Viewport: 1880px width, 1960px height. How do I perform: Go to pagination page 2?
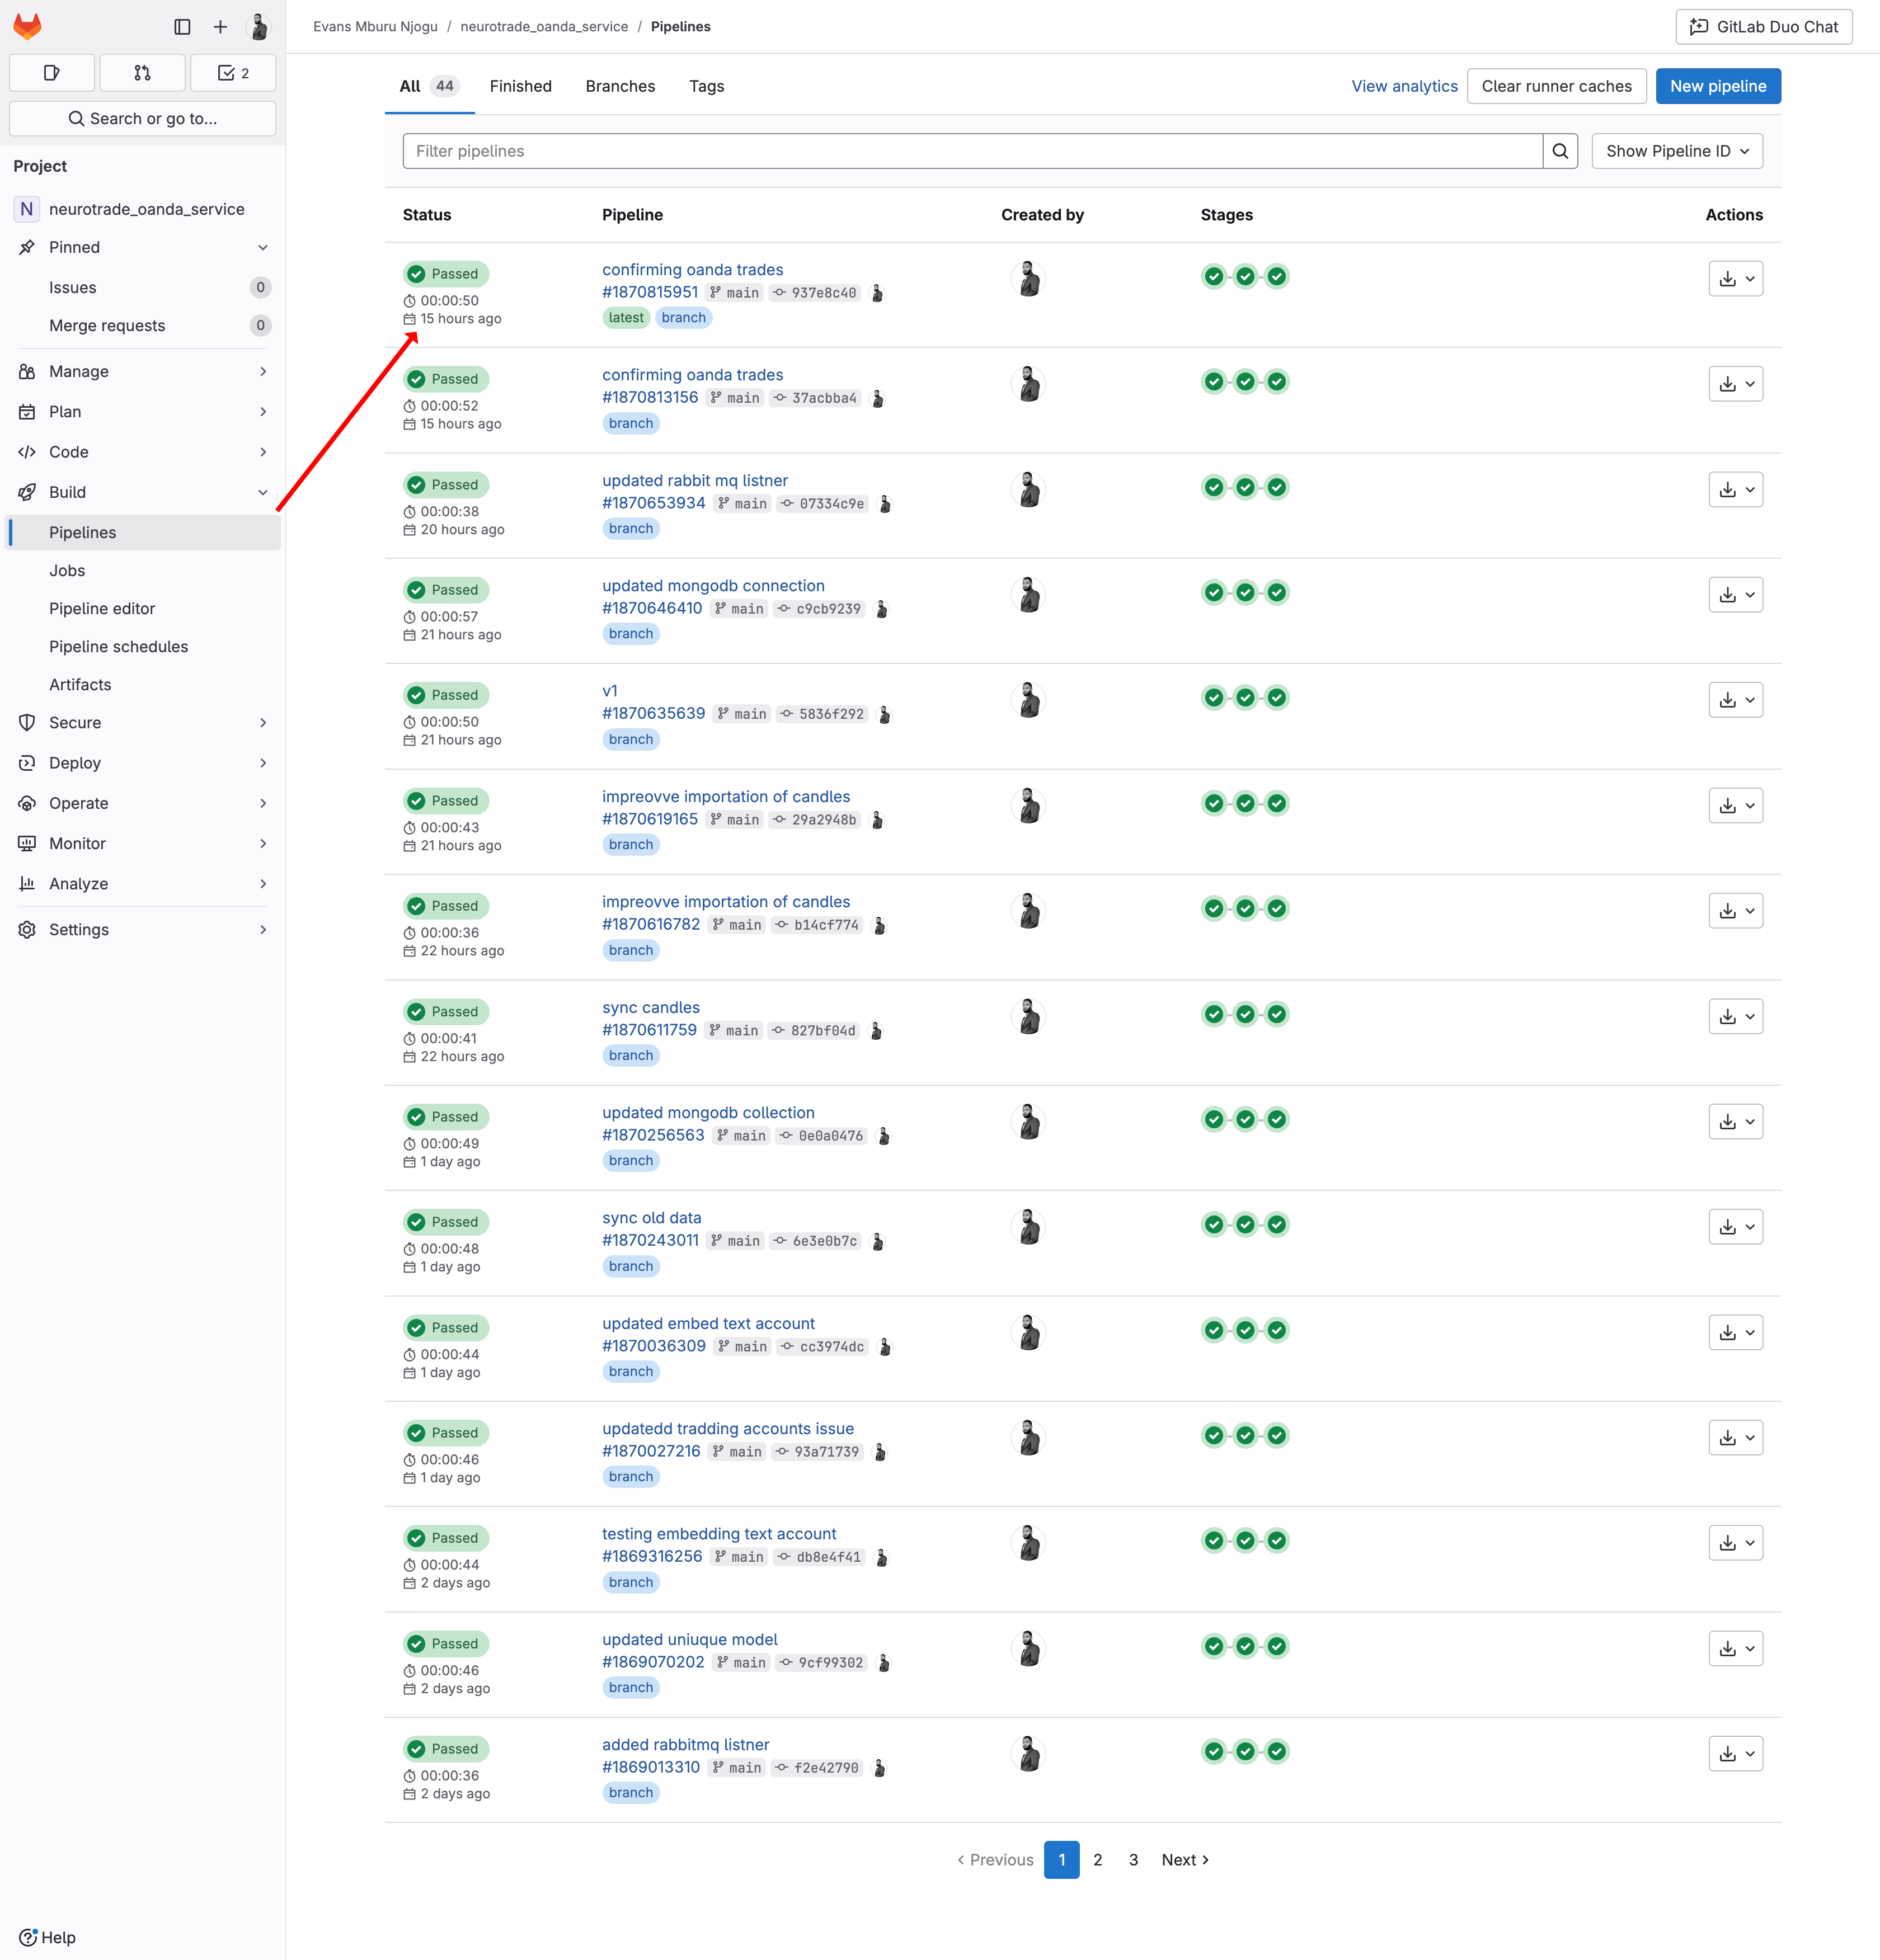[x=1098, y=1860]
